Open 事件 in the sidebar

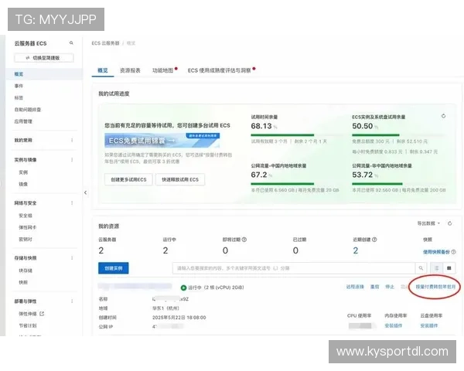coord(19,86)
